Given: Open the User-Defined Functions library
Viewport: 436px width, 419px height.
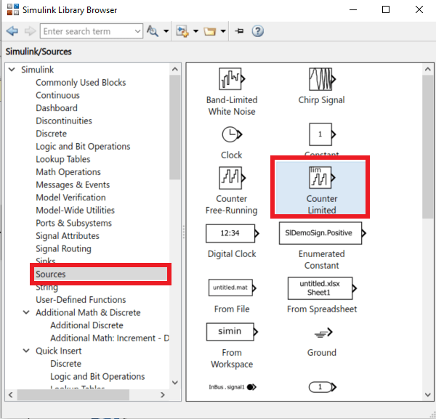Looking at the screenshot, I should pos(81,299).
